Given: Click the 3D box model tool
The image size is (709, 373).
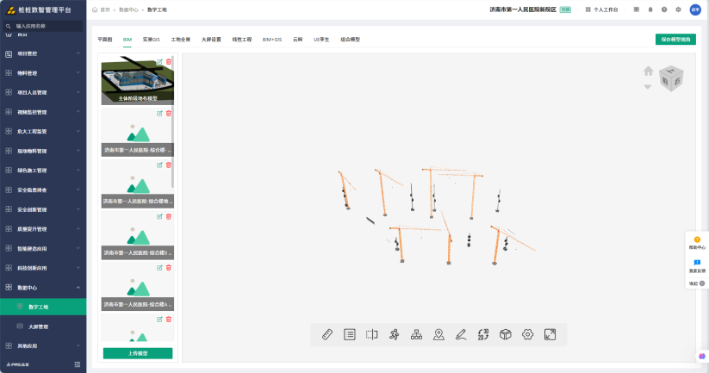Looking at the screenshot, I should tap(506, 334).
